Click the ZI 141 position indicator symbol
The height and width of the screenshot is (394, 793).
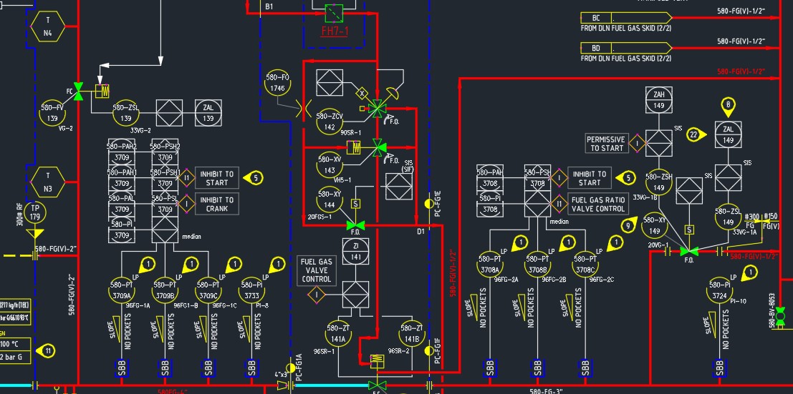[x=355, y=252]
